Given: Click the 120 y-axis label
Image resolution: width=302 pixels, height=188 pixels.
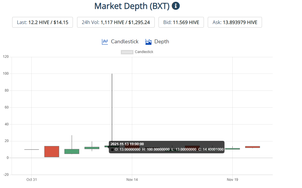Looking at the screenshot, I should 6,57.
